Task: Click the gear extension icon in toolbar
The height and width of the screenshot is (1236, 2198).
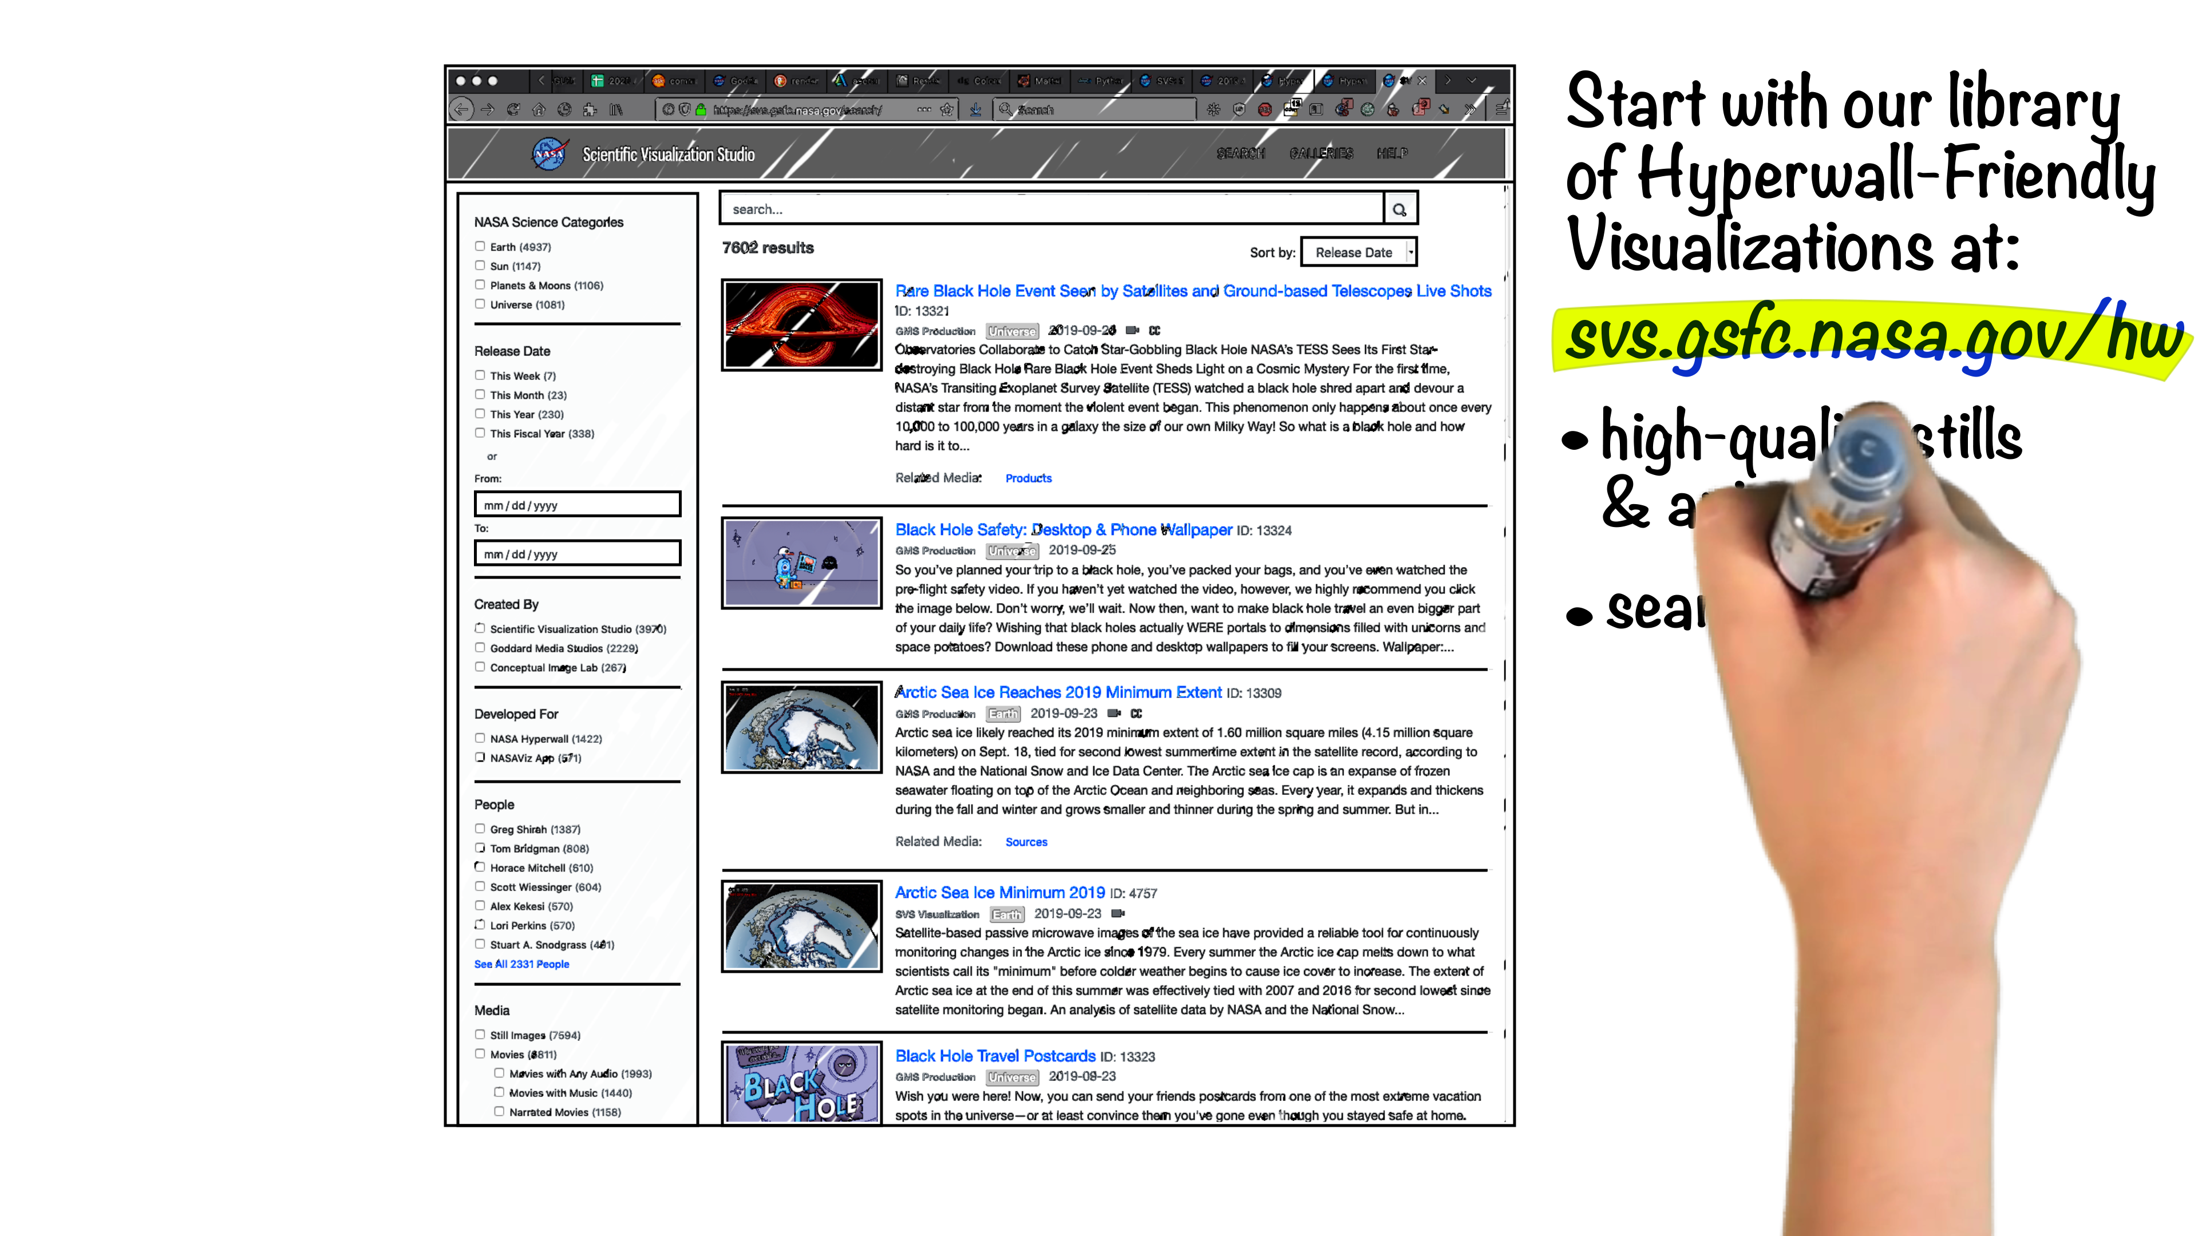Action: 1213,109
